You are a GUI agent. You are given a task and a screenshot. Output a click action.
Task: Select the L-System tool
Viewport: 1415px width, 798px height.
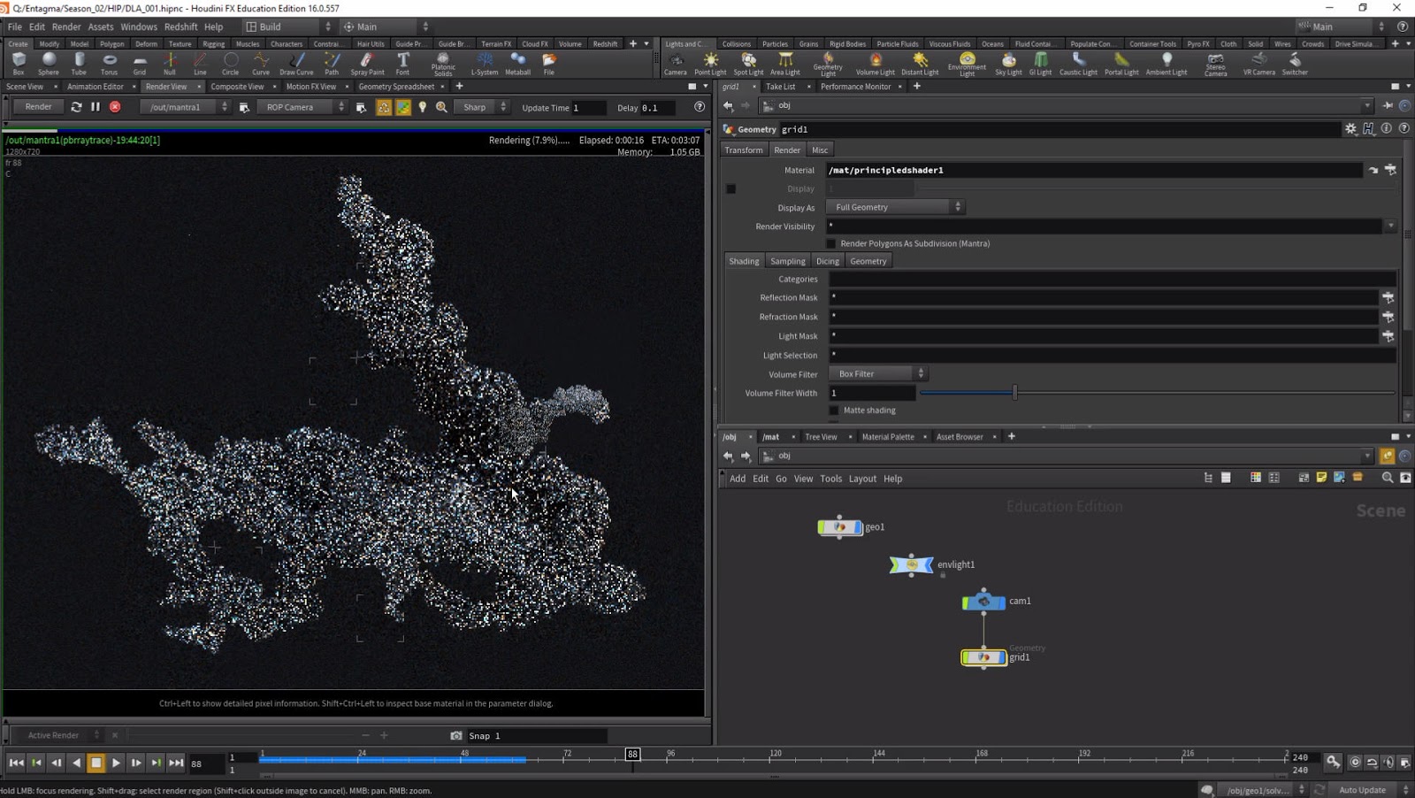point(485,64)
